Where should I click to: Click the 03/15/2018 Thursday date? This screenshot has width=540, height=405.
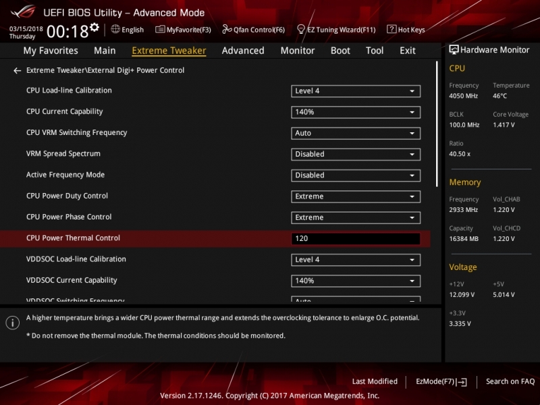tap(26, 32)
